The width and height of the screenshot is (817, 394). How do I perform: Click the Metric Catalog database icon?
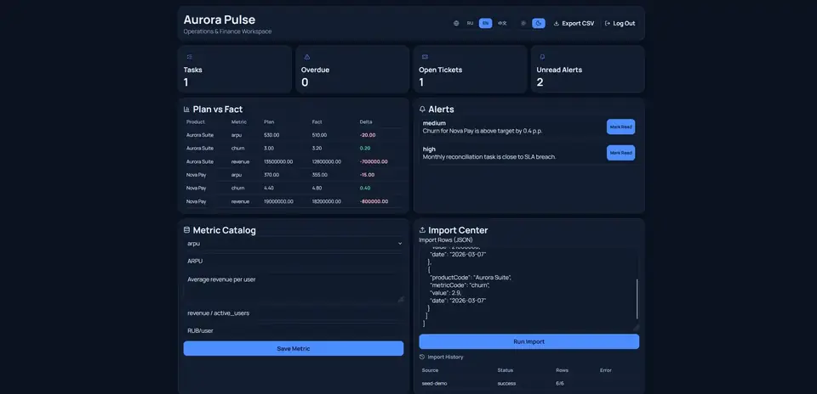(x=186, y=230)
